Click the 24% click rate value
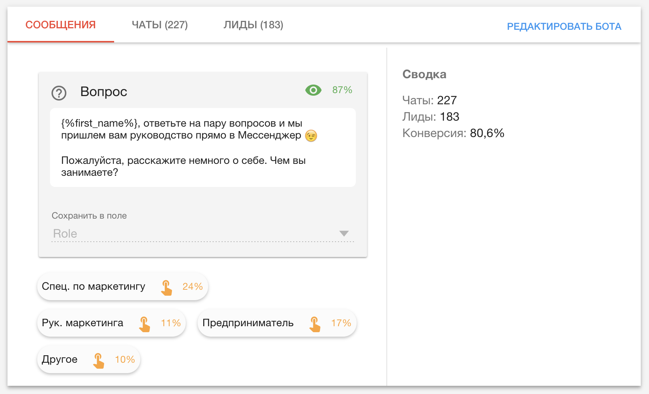Viewport: 649px width, 394px height. click(192, 286)
